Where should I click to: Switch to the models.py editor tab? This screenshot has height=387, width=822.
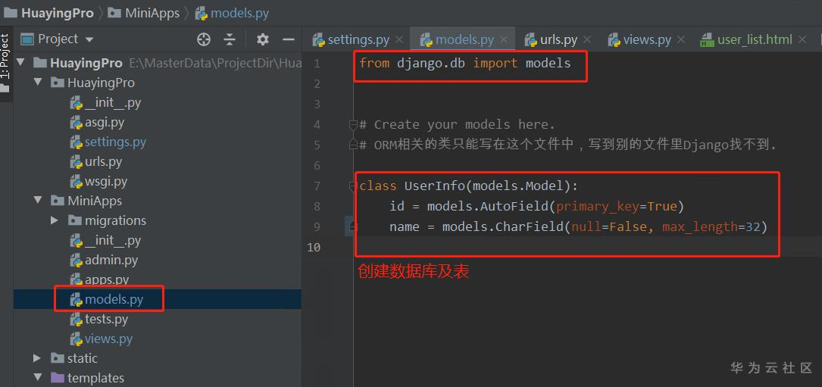(x=464, y=39)
